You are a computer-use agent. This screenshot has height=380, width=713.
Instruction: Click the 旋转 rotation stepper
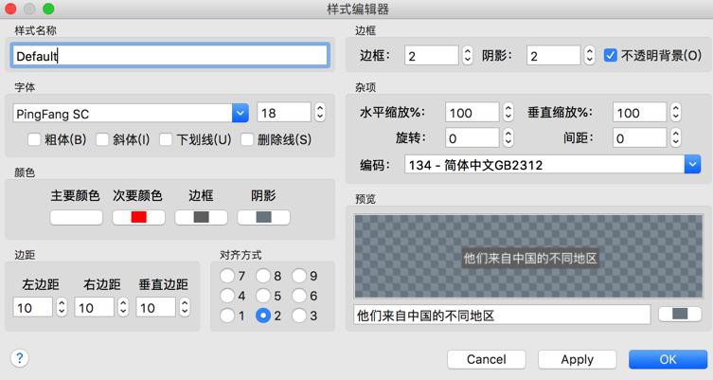click(x=508, y=138)
